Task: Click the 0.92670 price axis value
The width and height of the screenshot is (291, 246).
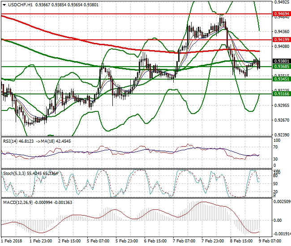Action: click(282, 120)
